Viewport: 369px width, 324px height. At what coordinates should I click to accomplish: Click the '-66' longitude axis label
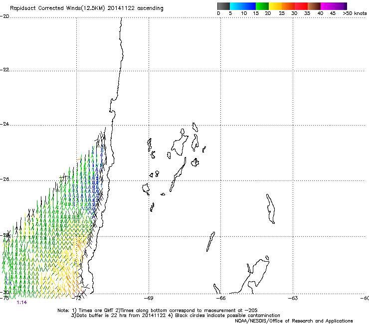click(x=221, y=298)
